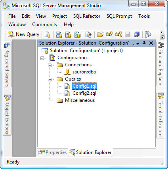168x169 pixels.
Task: Switch to the Properties tab
Action: point(53,152)
